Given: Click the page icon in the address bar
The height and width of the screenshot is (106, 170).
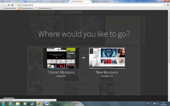Looking at the screenshot, I should coord(16,5).
